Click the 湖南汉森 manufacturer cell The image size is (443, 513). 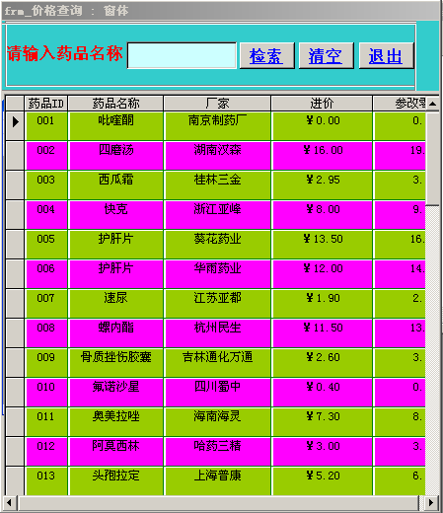tap(218, 156)
